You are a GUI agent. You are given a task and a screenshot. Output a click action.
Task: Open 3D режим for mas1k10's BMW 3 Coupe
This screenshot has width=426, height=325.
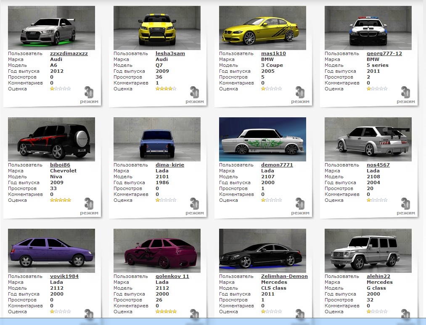click(300, 95)
